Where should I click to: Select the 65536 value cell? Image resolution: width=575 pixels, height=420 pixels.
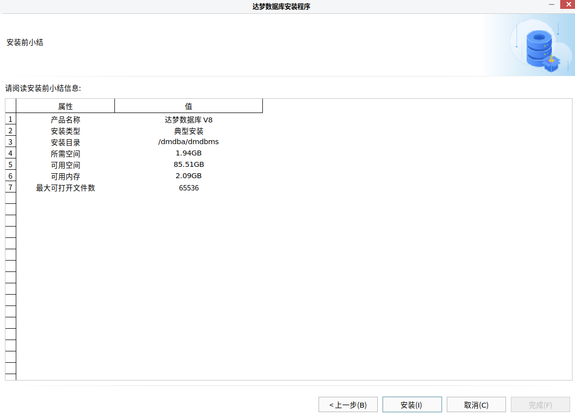coord(188,188)
